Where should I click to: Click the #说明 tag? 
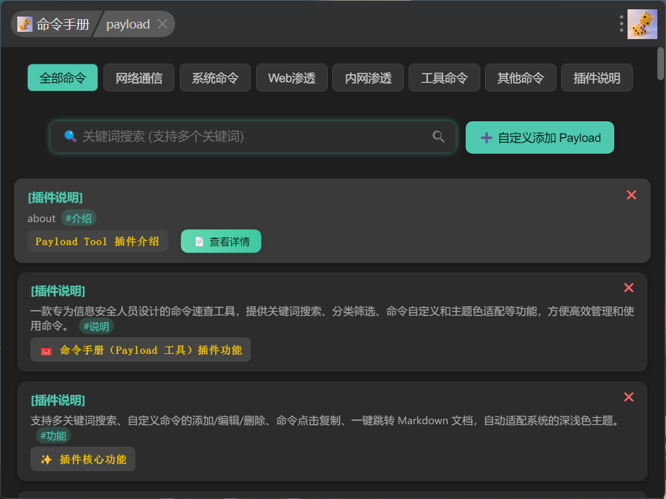point(96,326)
